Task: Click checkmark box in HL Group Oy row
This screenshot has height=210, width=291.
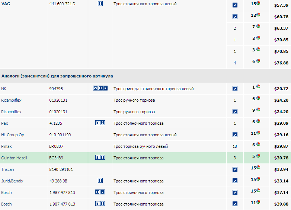Action: coord(235,135)
